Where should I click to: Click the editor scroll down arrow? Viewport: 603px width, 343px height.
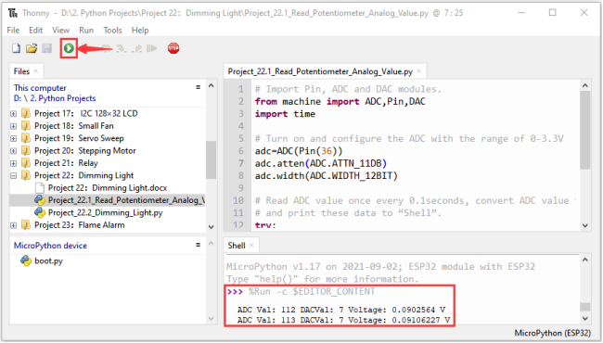[585, 225]
